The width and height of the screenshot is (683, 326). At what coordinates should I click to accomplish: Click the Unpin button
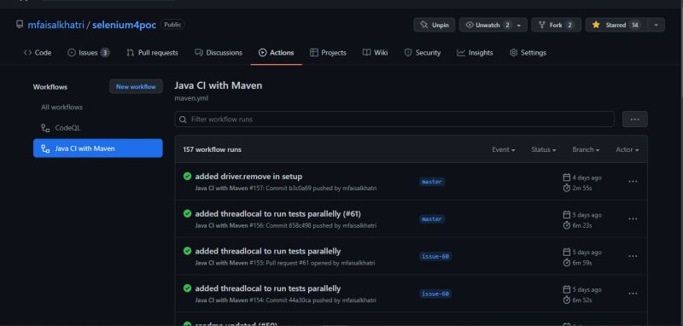click(x=435, y=25)
